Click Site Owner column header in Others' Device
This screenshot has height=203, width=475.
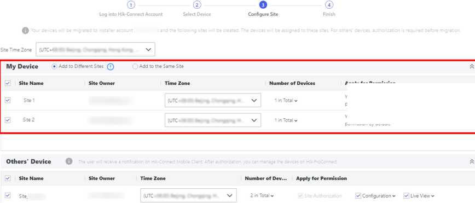(102, 178)
